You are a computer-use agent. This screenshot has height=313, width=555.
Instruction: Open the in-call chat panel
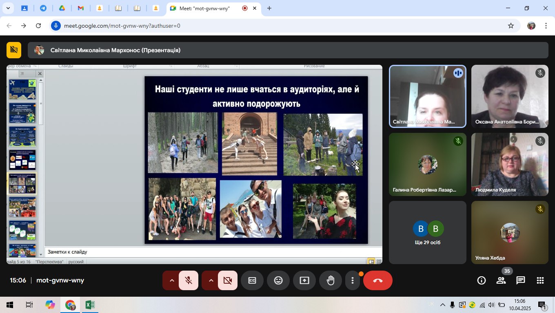click(x=521, y=280)
